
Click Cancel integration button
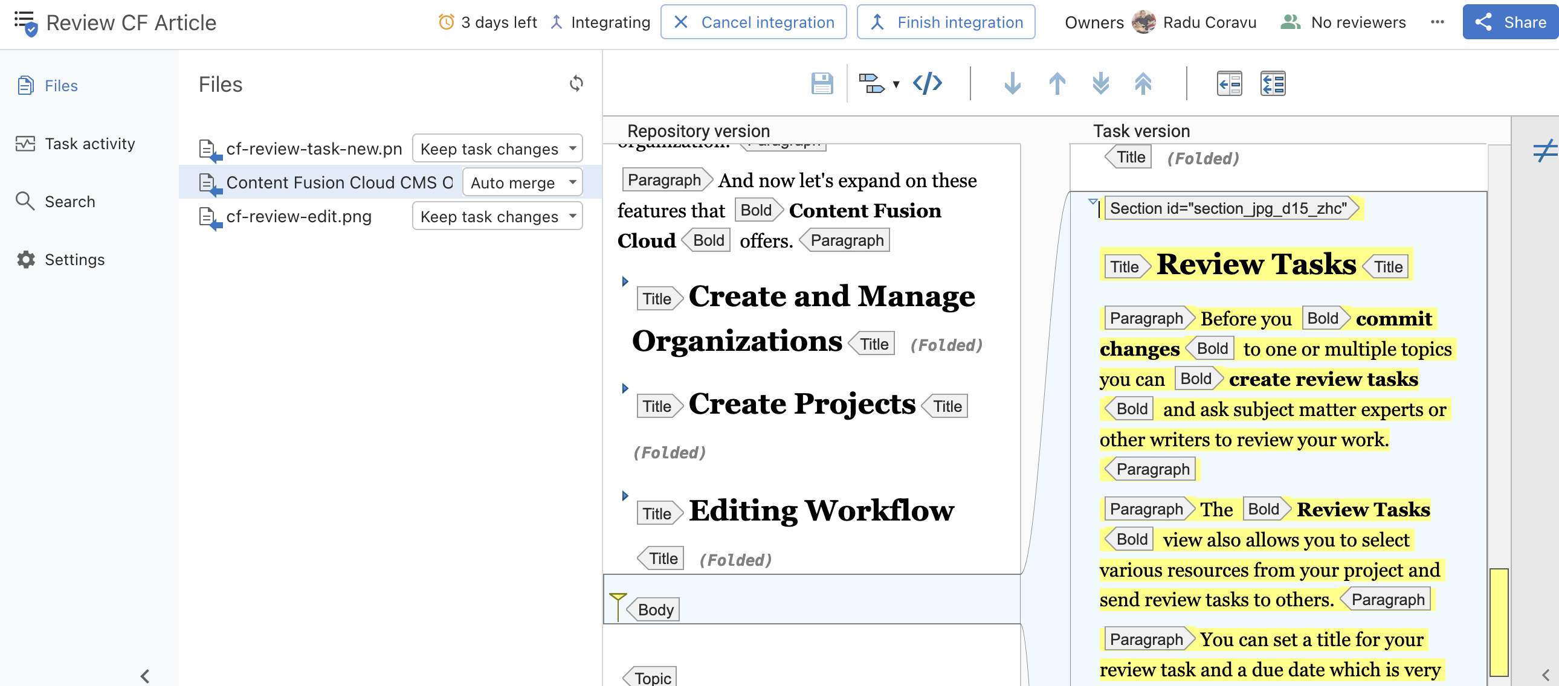[753, 22]
